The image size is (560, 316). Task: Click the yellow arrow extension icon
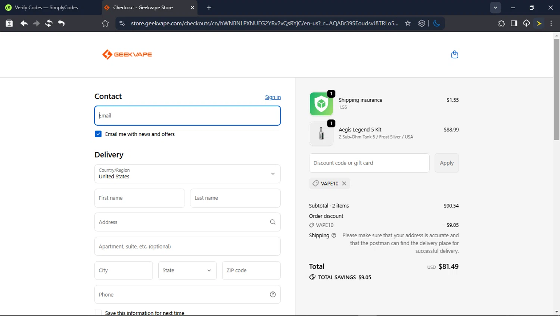[539, 24]
